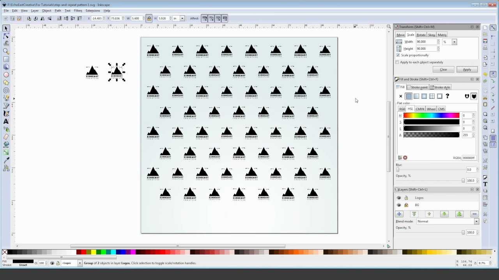
Task: Open Text dialog T icon on right toolbar
Action: coord(485,184)
